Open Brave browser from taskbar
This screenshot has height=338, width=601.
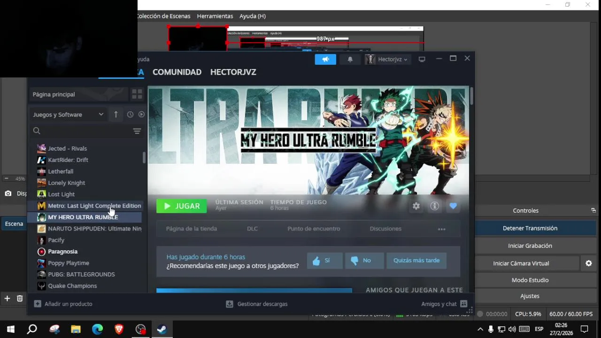coord(119,329)
